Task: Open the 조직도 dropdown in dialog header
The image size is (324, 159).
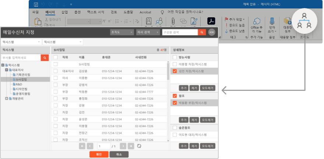Action: (122, 32)
